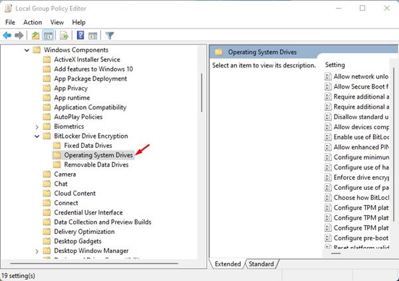399x281 pixels.
Task: Switch to the Standard tab
Action: pos(261,264)
